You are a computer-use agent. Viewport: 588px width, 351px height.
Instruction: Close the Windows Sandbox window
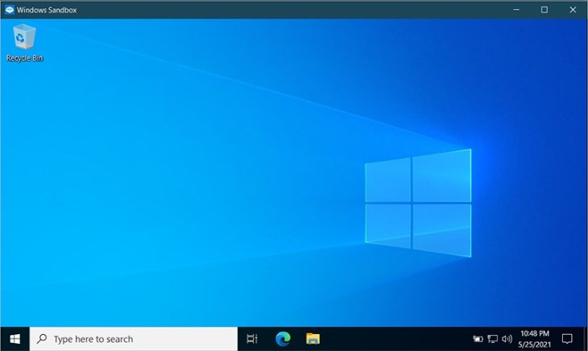(573, 10)
